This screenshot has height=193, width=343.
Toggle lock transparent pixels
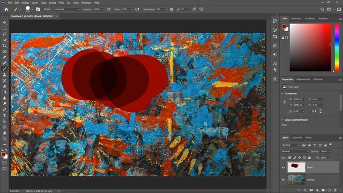pos(289,158)
